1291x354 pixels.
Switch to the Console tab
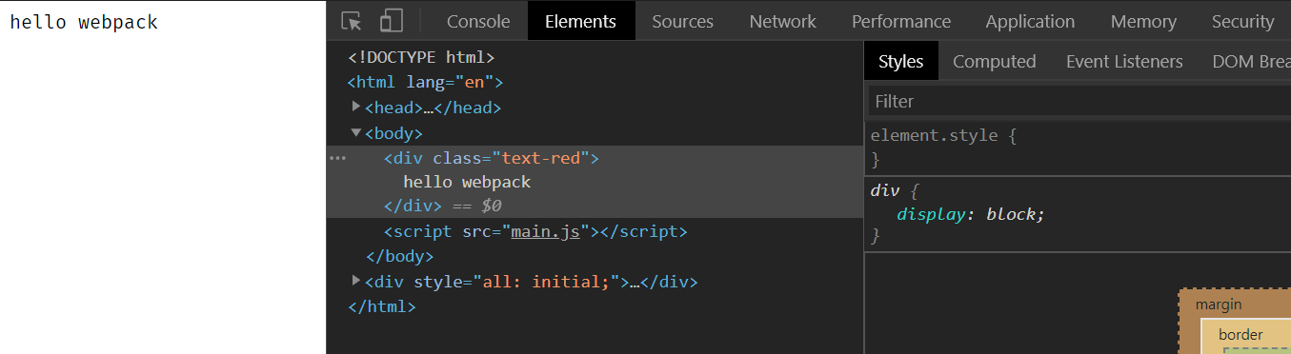[x=478, y=21]
